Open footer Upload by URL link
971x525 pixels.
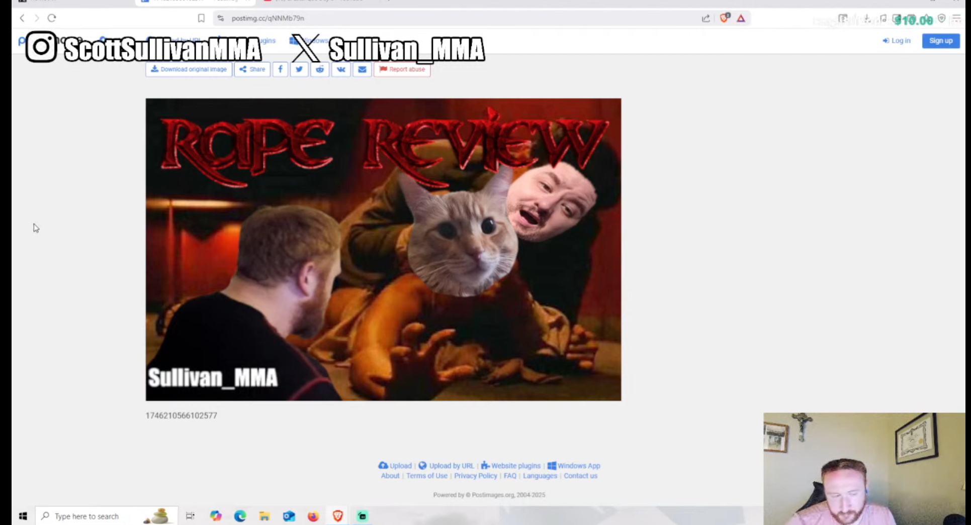pyautogui.click(x=447, y=466)
